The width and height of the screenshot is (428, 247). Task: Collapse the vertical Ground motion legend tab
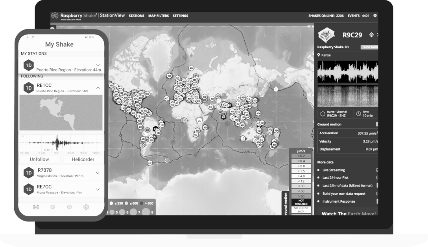[286, 203]
